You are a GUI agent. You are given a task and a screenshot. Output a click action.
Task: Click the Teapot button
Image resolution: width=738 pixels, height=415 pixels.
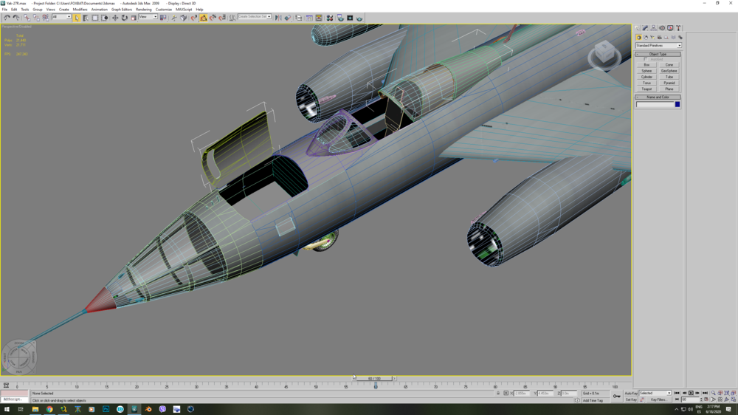646,89
